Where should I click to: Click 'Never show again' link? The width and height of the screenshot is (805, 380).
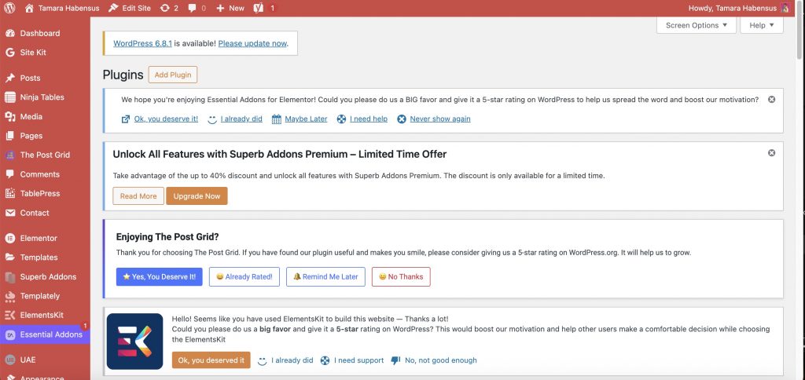click(x=439, y=119)
